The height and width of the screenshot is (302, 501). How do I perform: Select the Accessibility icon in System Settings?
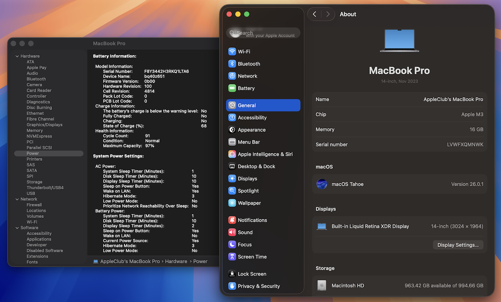(232, 118)
